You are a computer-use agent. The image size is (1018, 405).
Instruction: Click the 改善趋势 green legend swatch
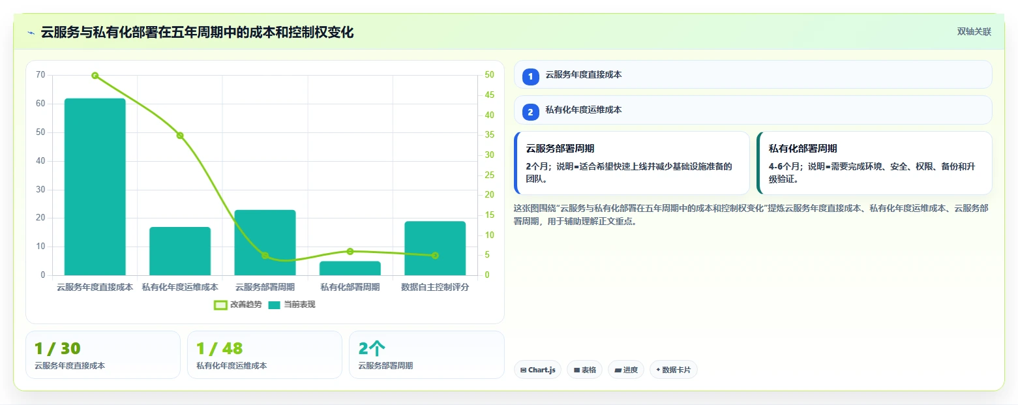pyautogui.click(x=220, y=305)
